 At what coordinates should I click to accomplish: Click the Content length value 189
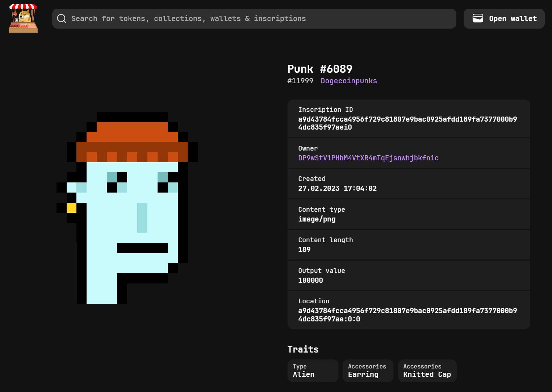(x=304, y=249)
